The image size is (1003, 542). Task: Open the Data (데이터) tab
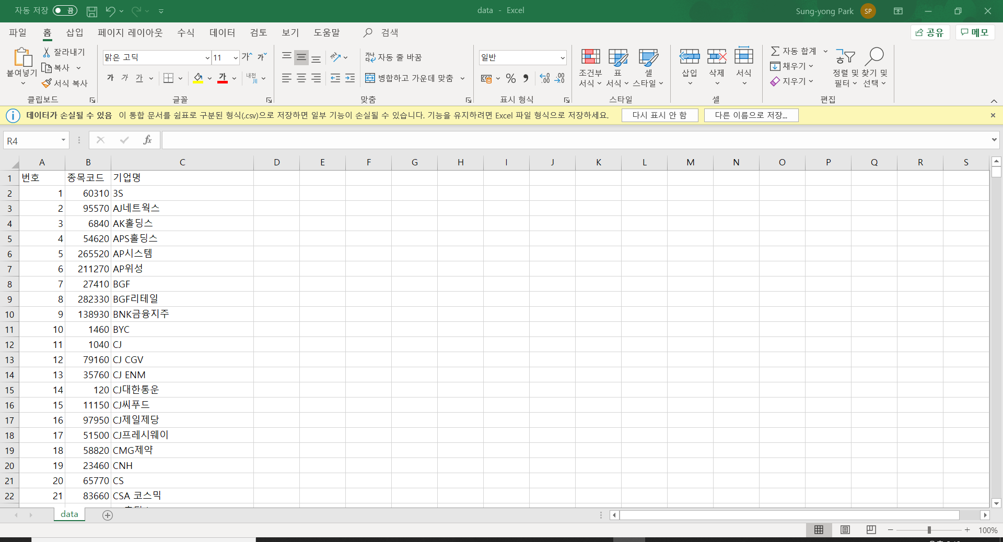pyautogui.click(x=222, y=32)
